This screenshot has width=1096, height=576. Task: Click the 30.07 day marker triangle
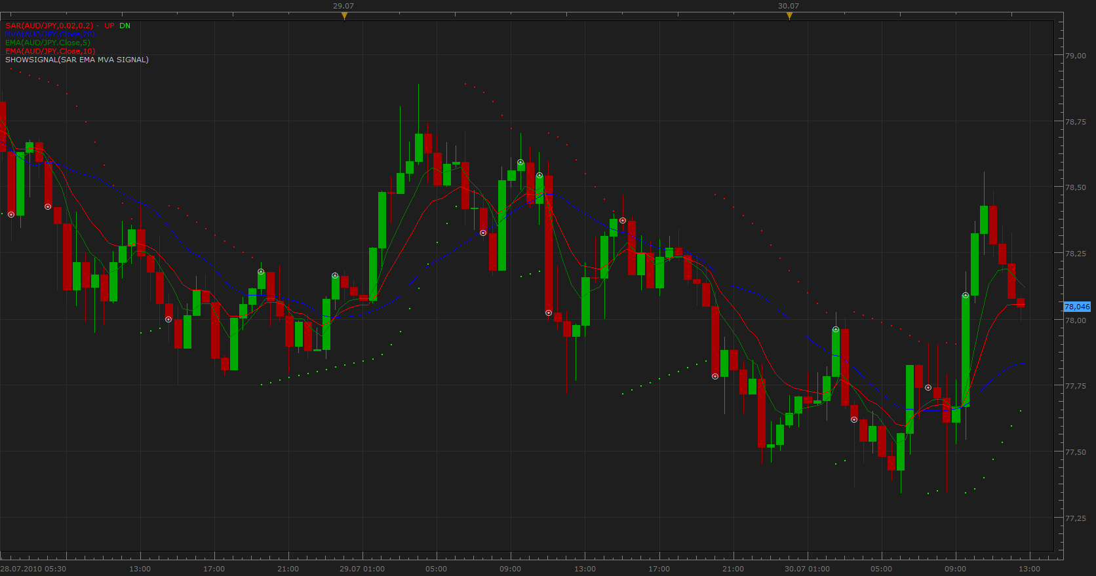[789, 16]
